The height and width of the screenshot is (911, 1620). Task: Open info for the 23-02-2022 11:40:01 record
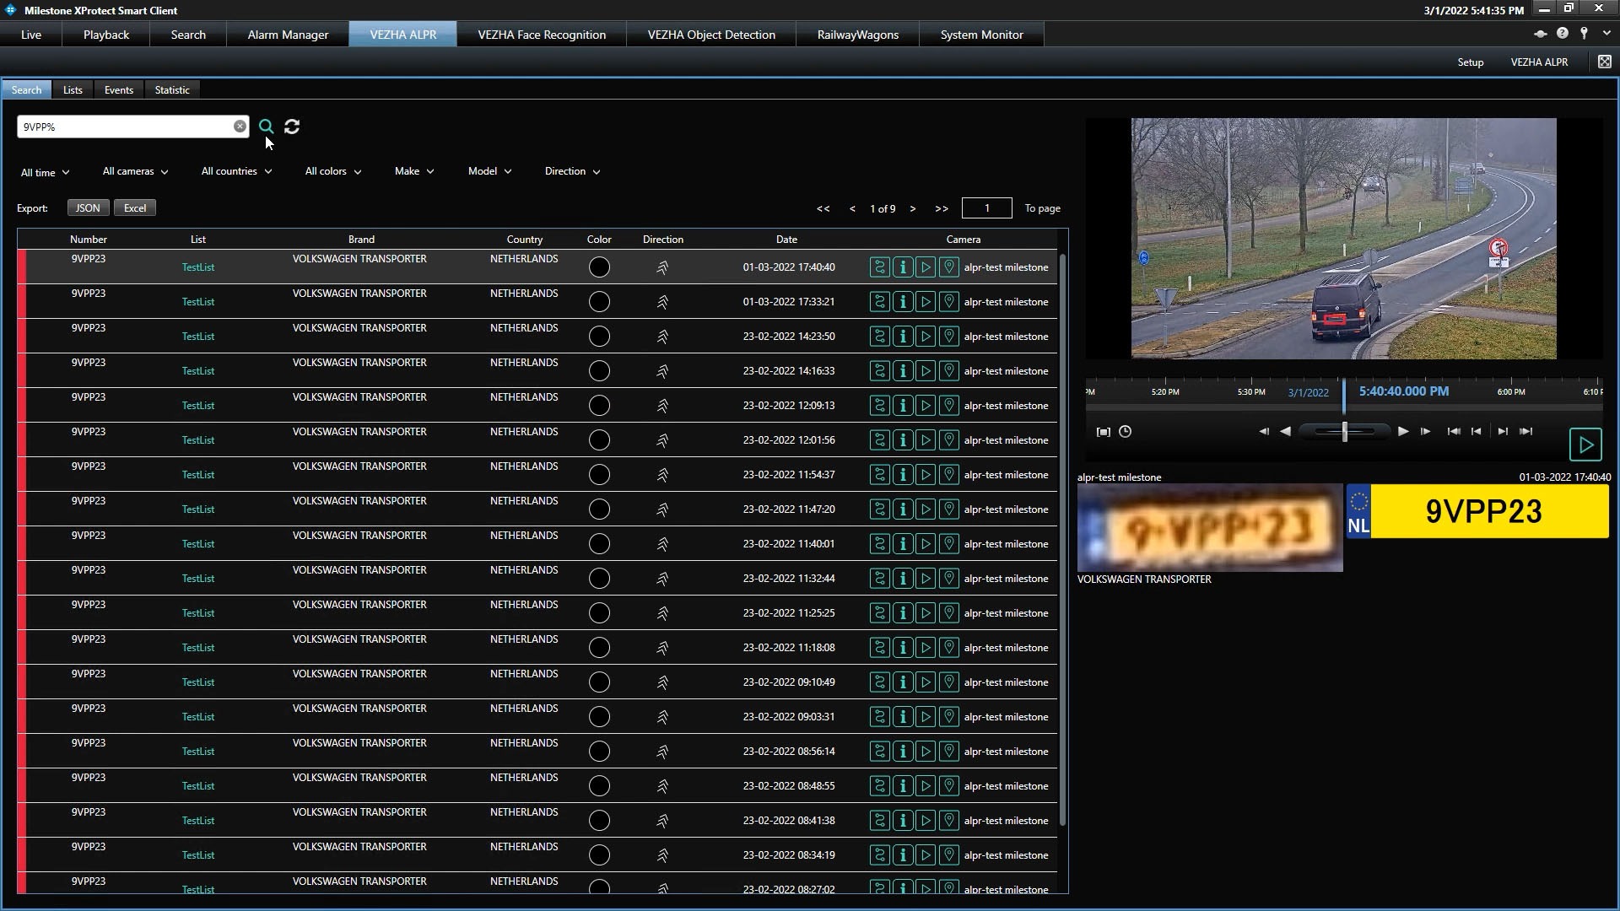[x=903, y=544]
